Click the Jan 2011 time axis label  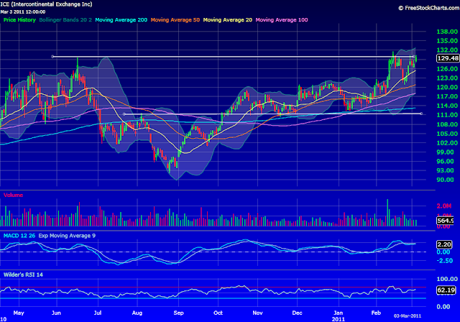pos(339,316)
